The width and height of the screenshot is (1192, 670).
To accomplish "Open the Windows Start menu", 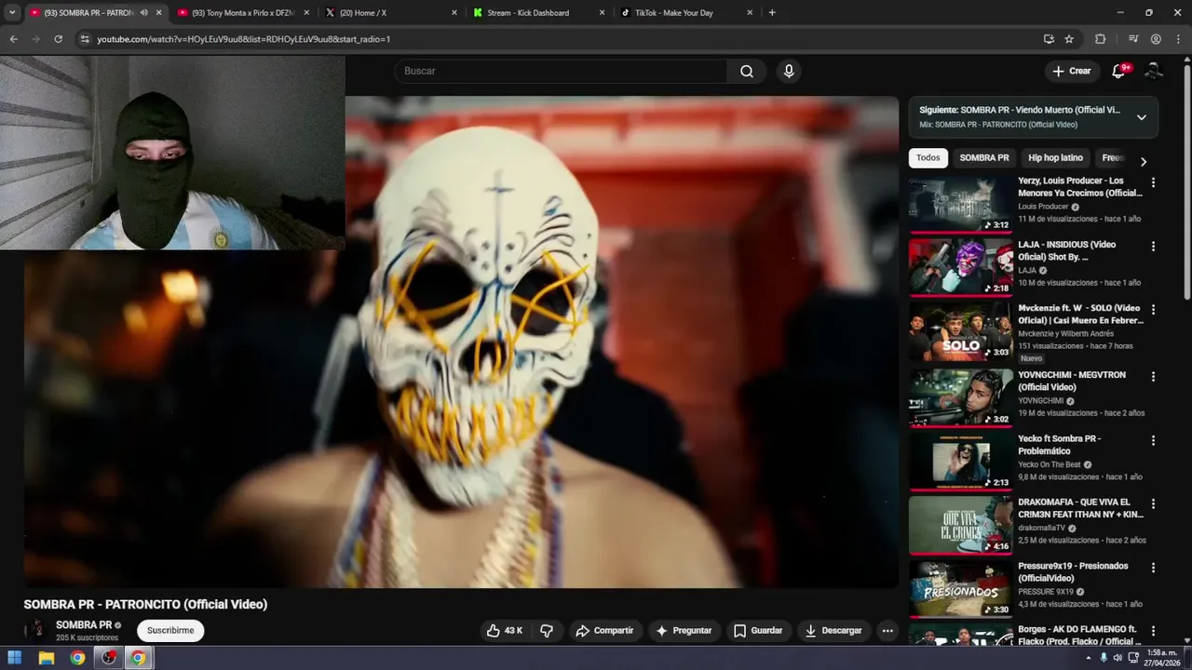I will click(x=15, y=658).
